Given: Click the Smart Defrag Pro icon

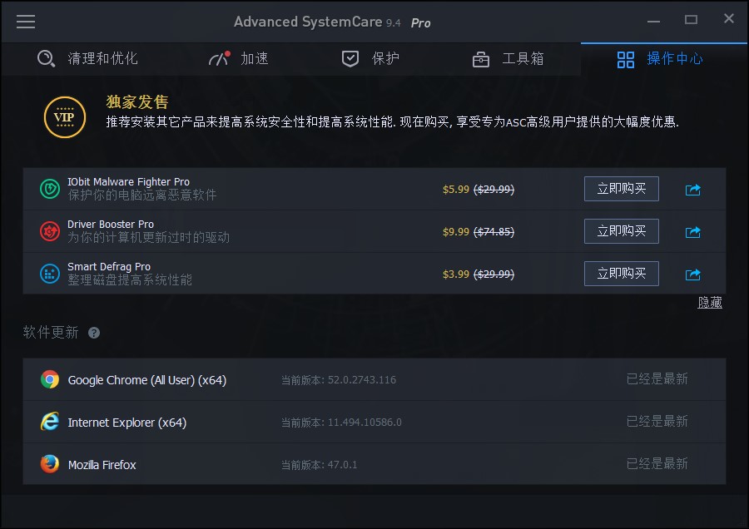Looking at the screenshot, I should (50, 274).
